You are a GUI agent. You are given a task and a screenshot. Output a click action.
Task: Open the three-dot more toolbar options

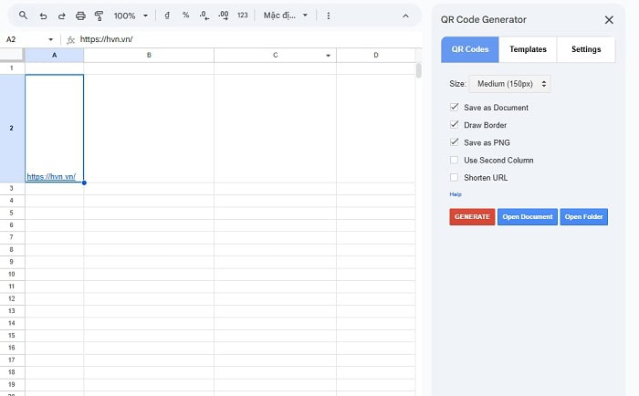coord(329,16)
